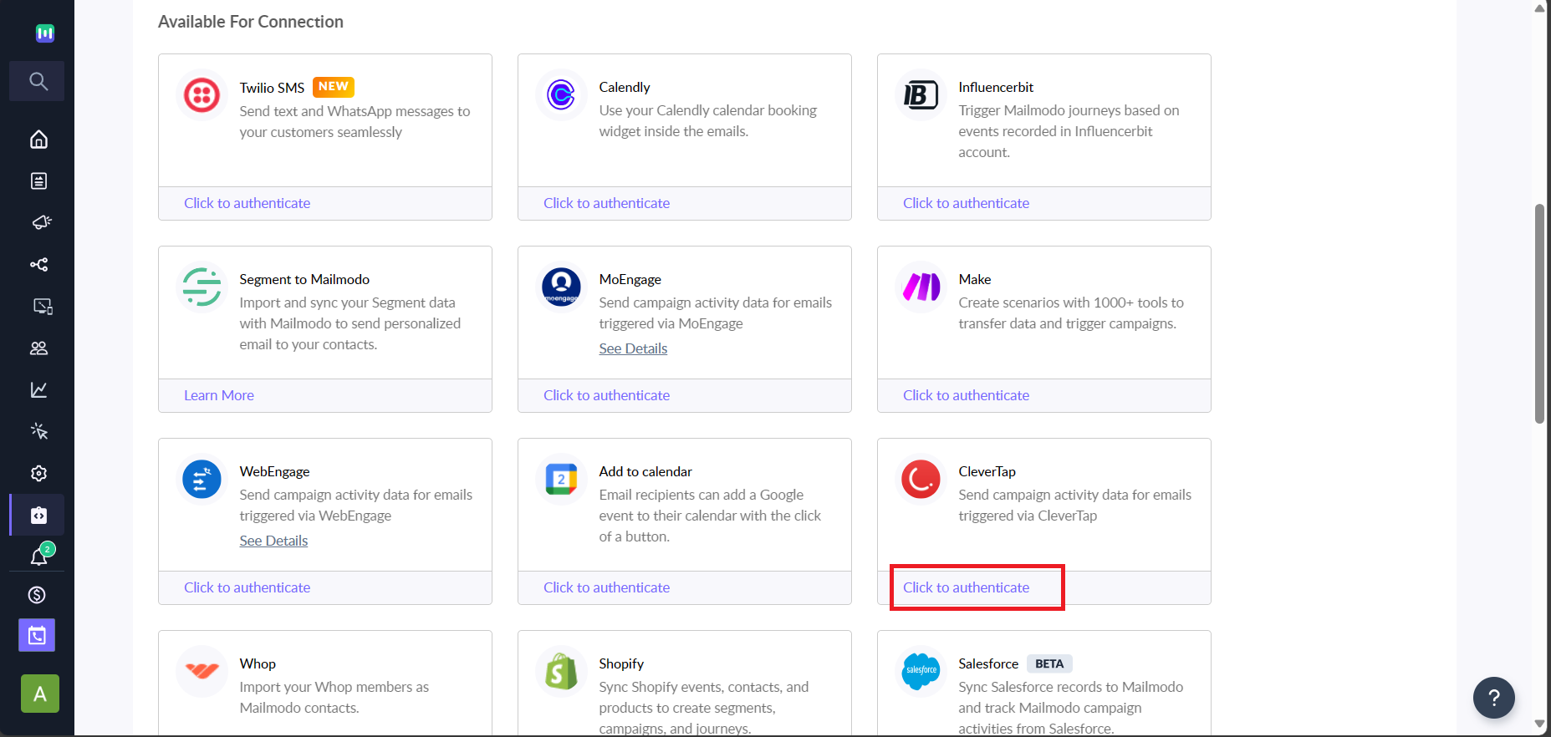Click the MoEngage card title
The image size is (1551, 737).
630,279
